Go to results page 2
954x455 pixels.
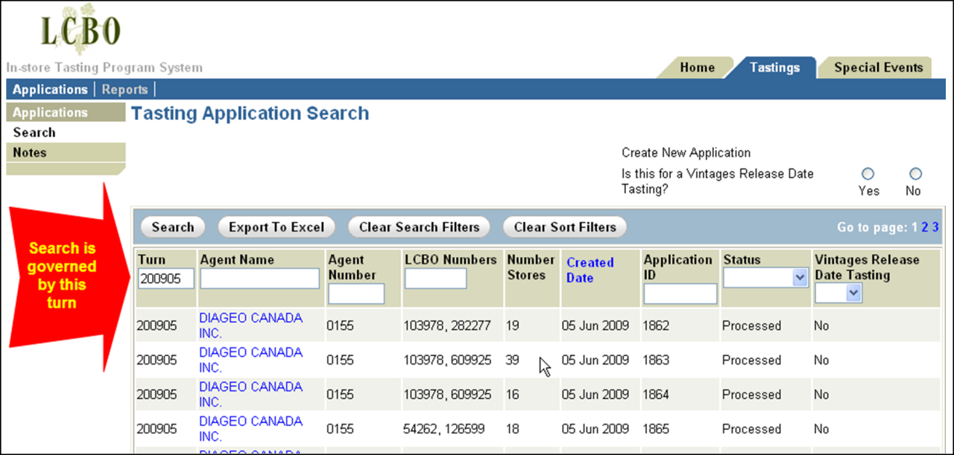click(925, 227)
